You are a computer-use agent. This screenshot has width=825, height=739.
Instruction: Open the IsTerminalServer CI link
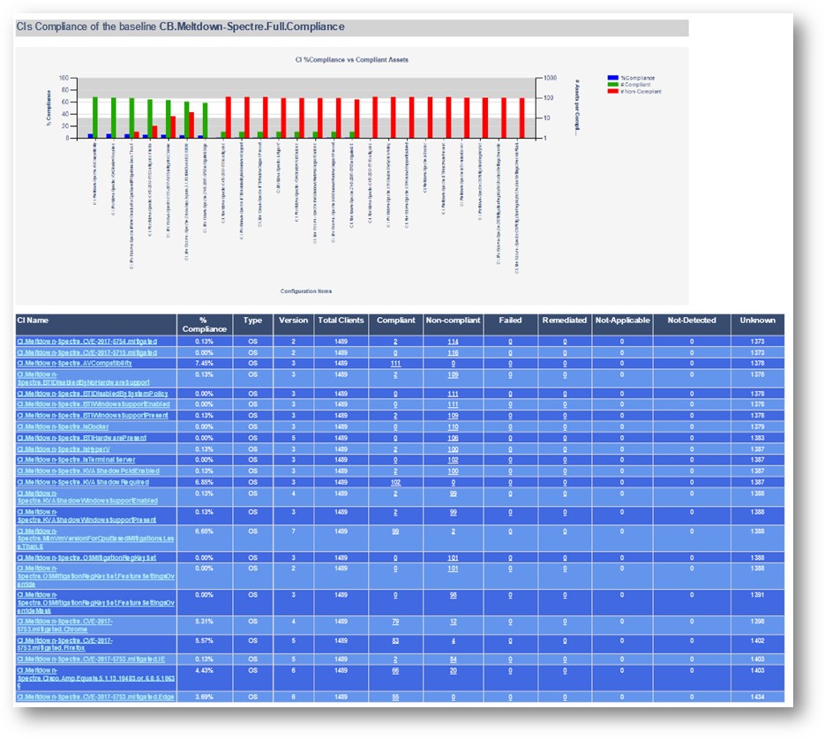[76, 459]
